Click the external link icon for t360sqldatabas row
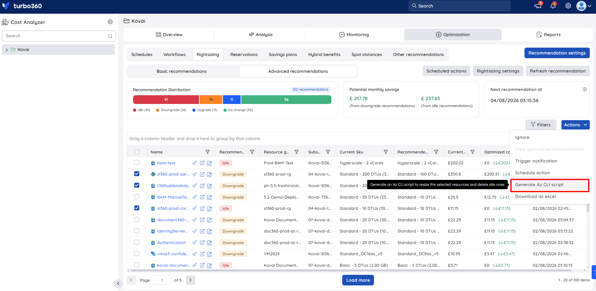The width and height of the screenshot is (596, 291). tap(202, 186)
